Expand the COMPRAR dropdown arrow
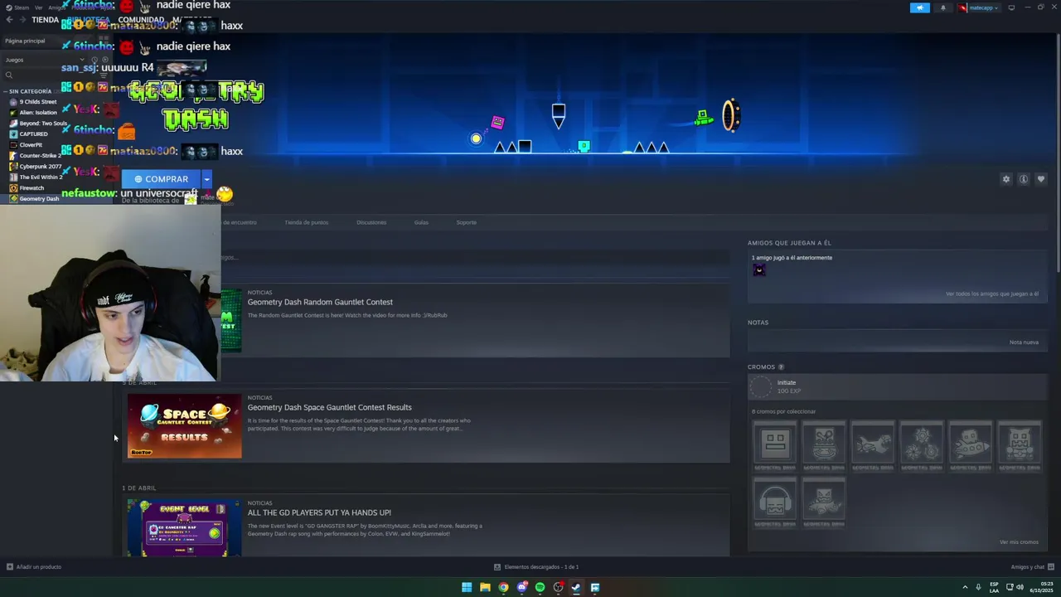Screen dimensions: 1061x597 [x=207, y=179]
